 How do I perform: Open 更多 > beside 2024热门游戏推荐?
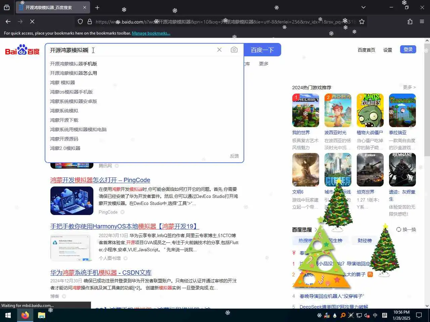point(410,87)
